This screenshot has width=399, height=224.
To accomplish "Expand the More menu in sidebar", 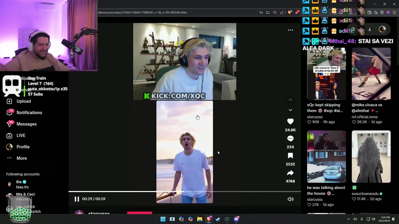I will pyautogui.click(x=22, y=158).
